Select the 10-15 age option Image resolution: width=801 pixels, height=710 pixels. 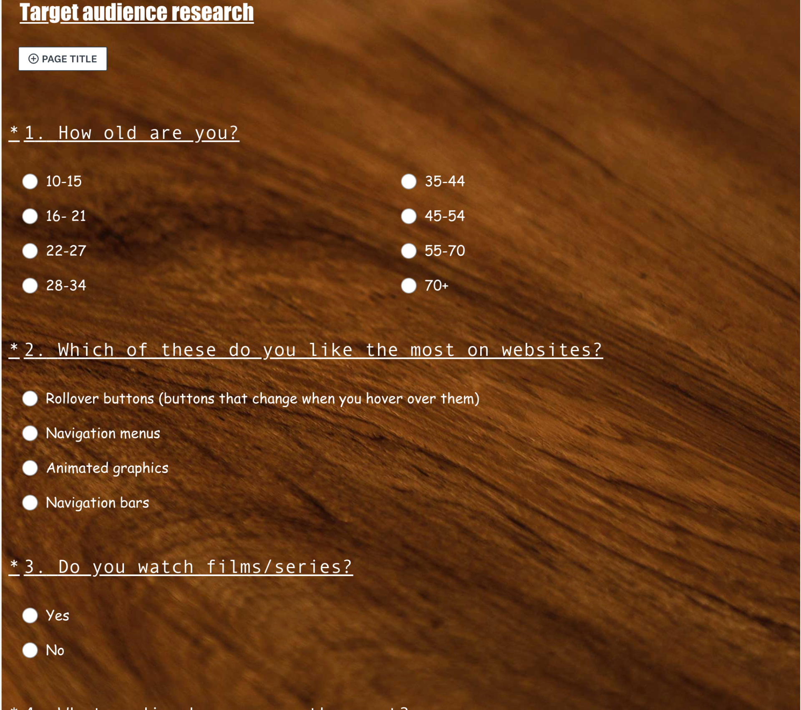tap(30, 181)
